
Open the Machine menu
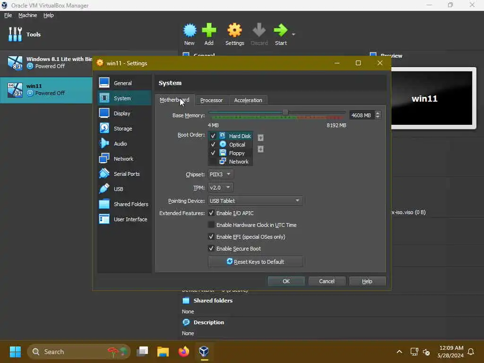point(28,15)
